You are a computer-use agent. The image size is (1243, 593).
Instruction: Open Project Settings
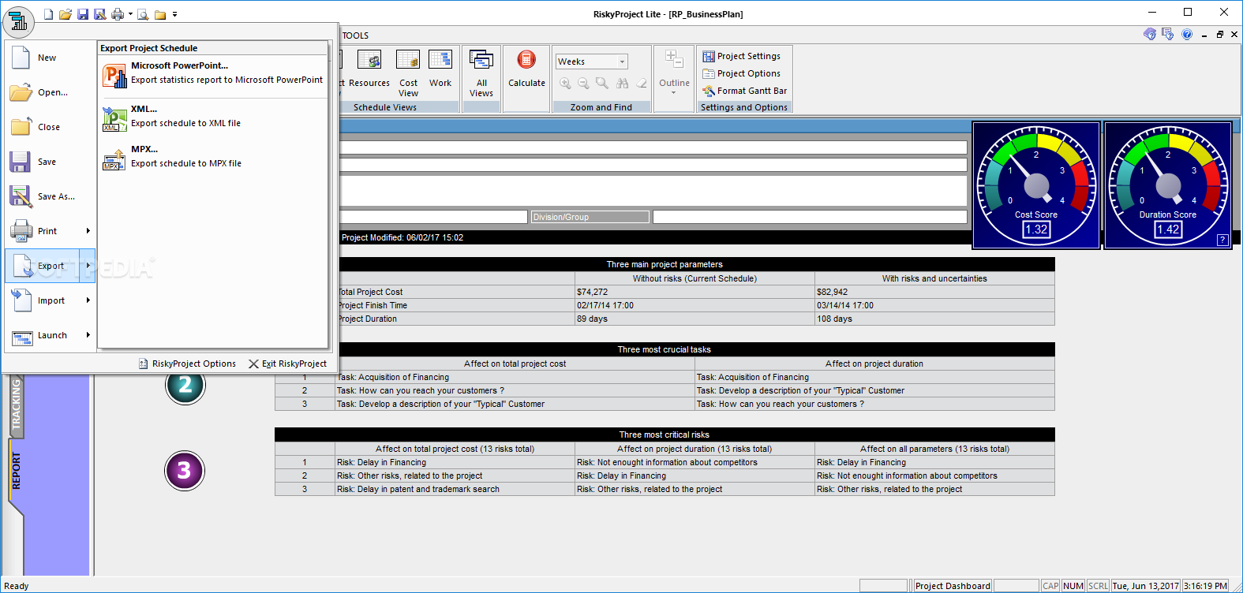(x=742, y=56)
